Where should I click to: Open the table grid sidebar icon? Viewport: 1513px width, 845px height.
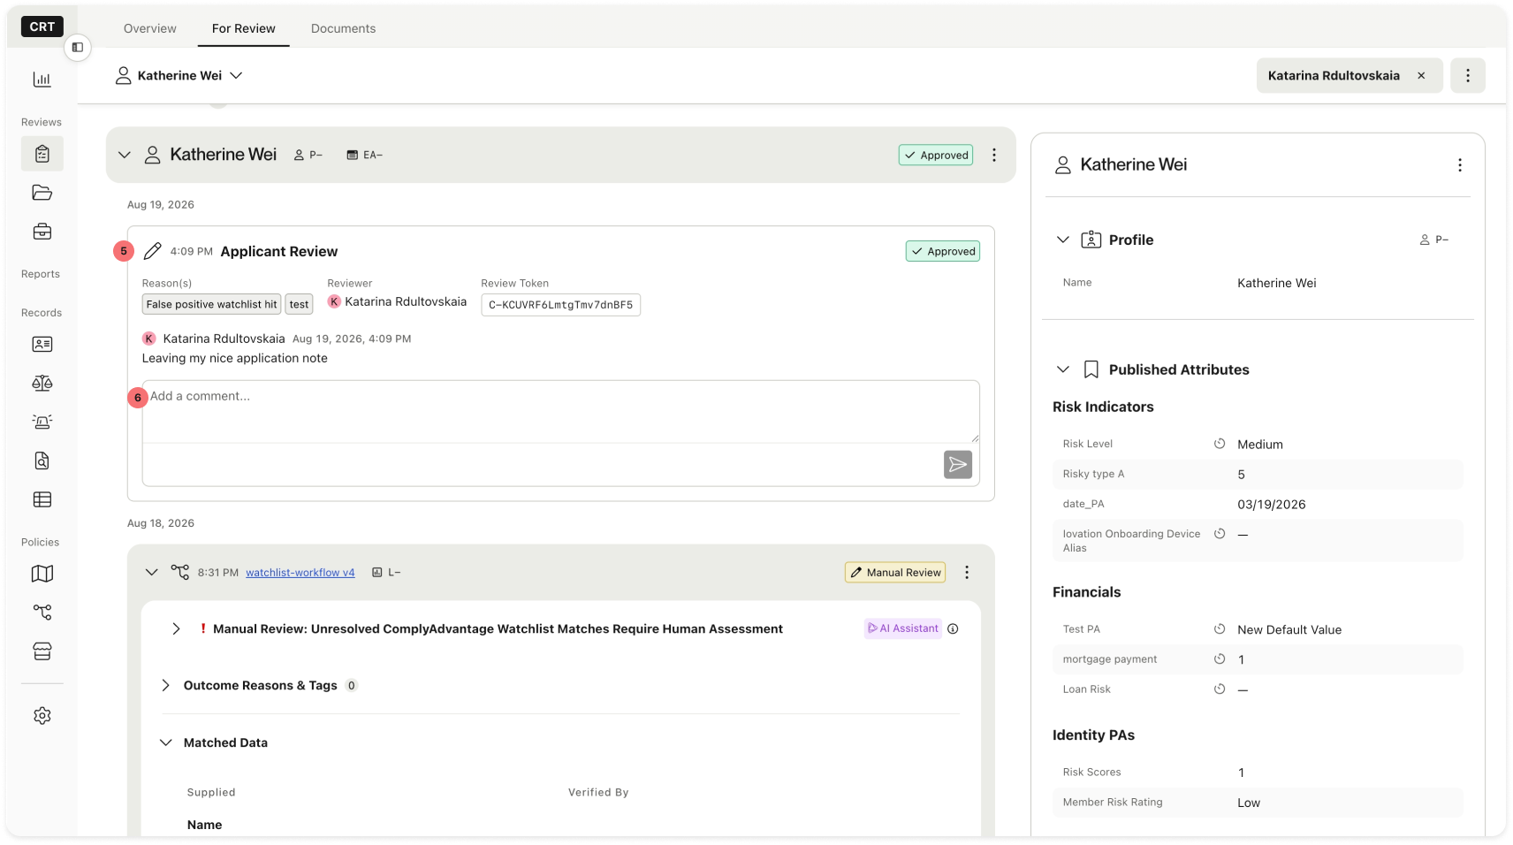(42, 499)
